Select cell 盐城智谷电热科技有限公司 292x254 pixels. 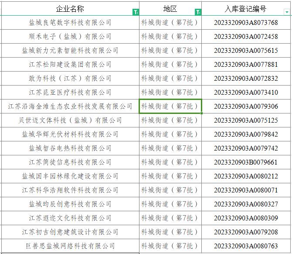pyautogui.click(x=70, y=148)
